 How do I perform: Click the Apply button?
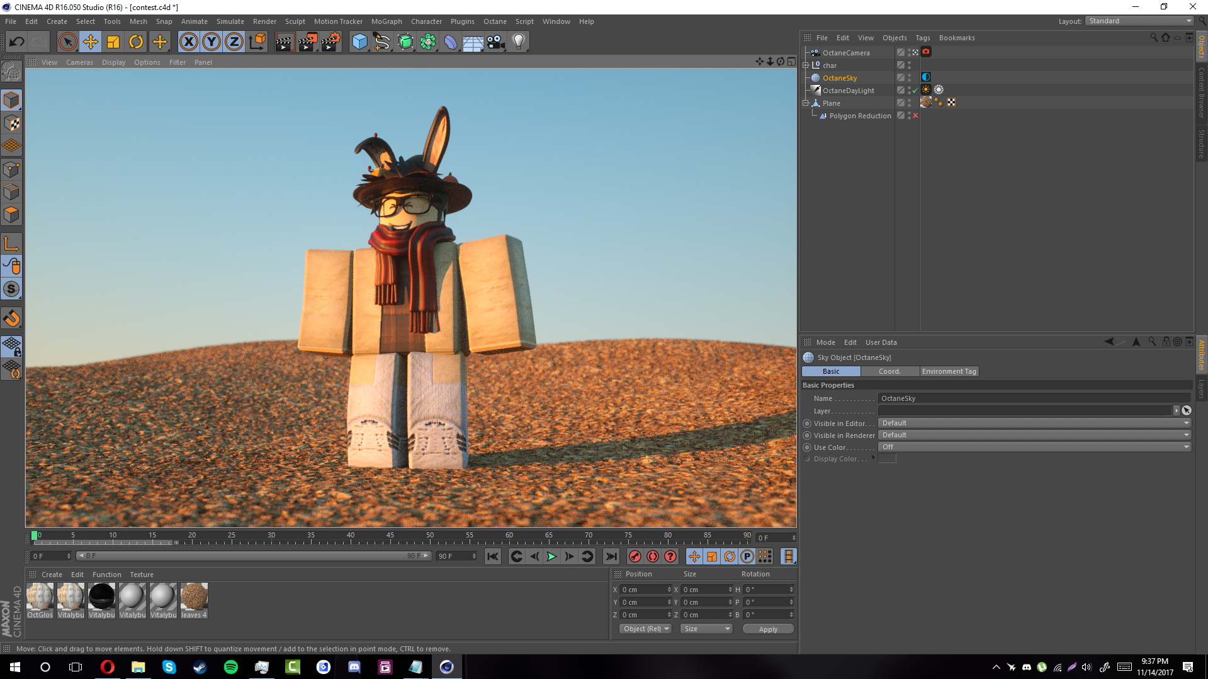click(768, 629)
